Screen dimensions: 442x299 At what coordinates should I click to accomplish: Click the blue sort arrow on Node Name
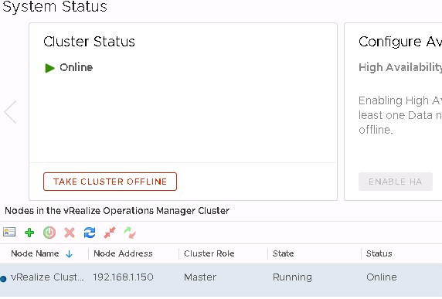pos(69,254)
